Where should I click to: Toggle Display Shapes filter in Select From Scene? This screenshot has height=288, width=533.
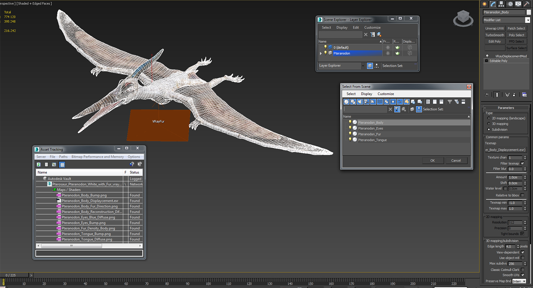(353, 102)
